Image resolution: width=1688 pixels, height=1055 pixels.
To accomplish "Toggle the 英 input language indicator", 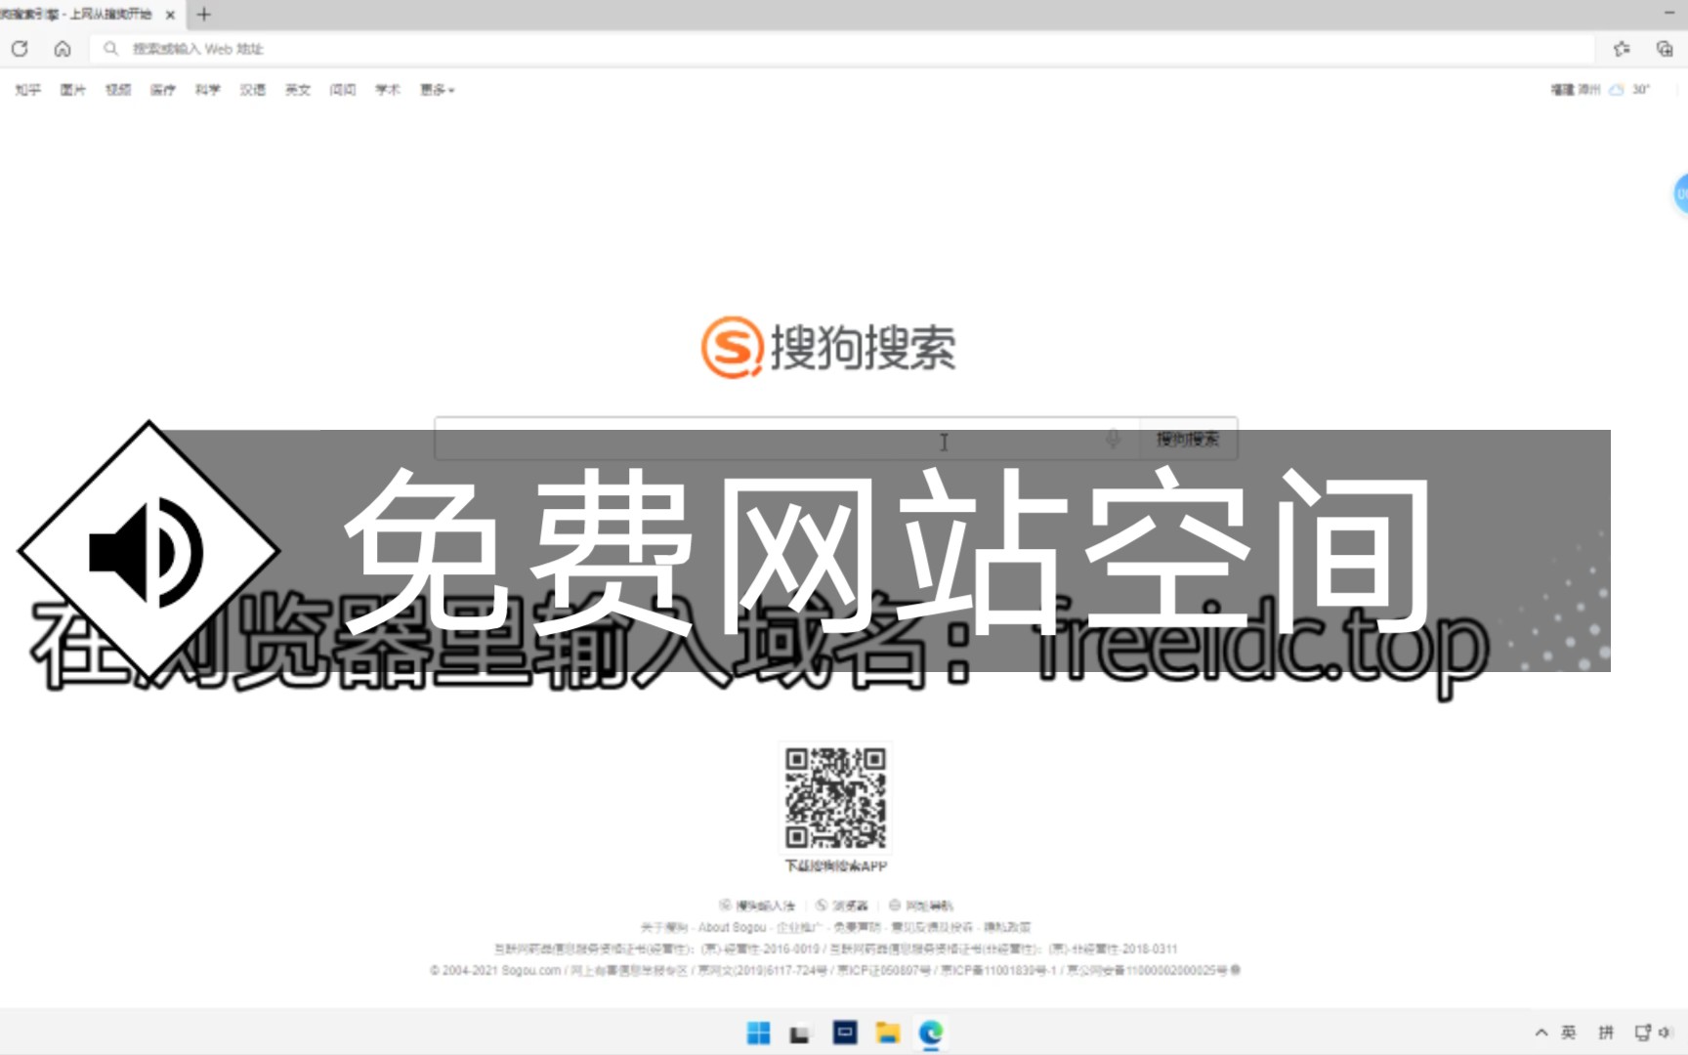I will click(1569, 1032).
